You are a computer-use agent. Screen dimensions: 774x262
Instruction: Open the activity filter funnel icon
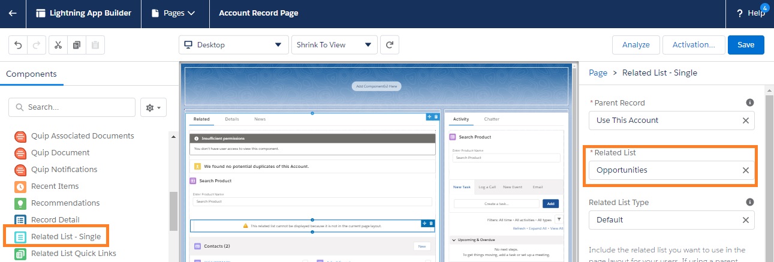pyautogui.click(x=559, y=219)
